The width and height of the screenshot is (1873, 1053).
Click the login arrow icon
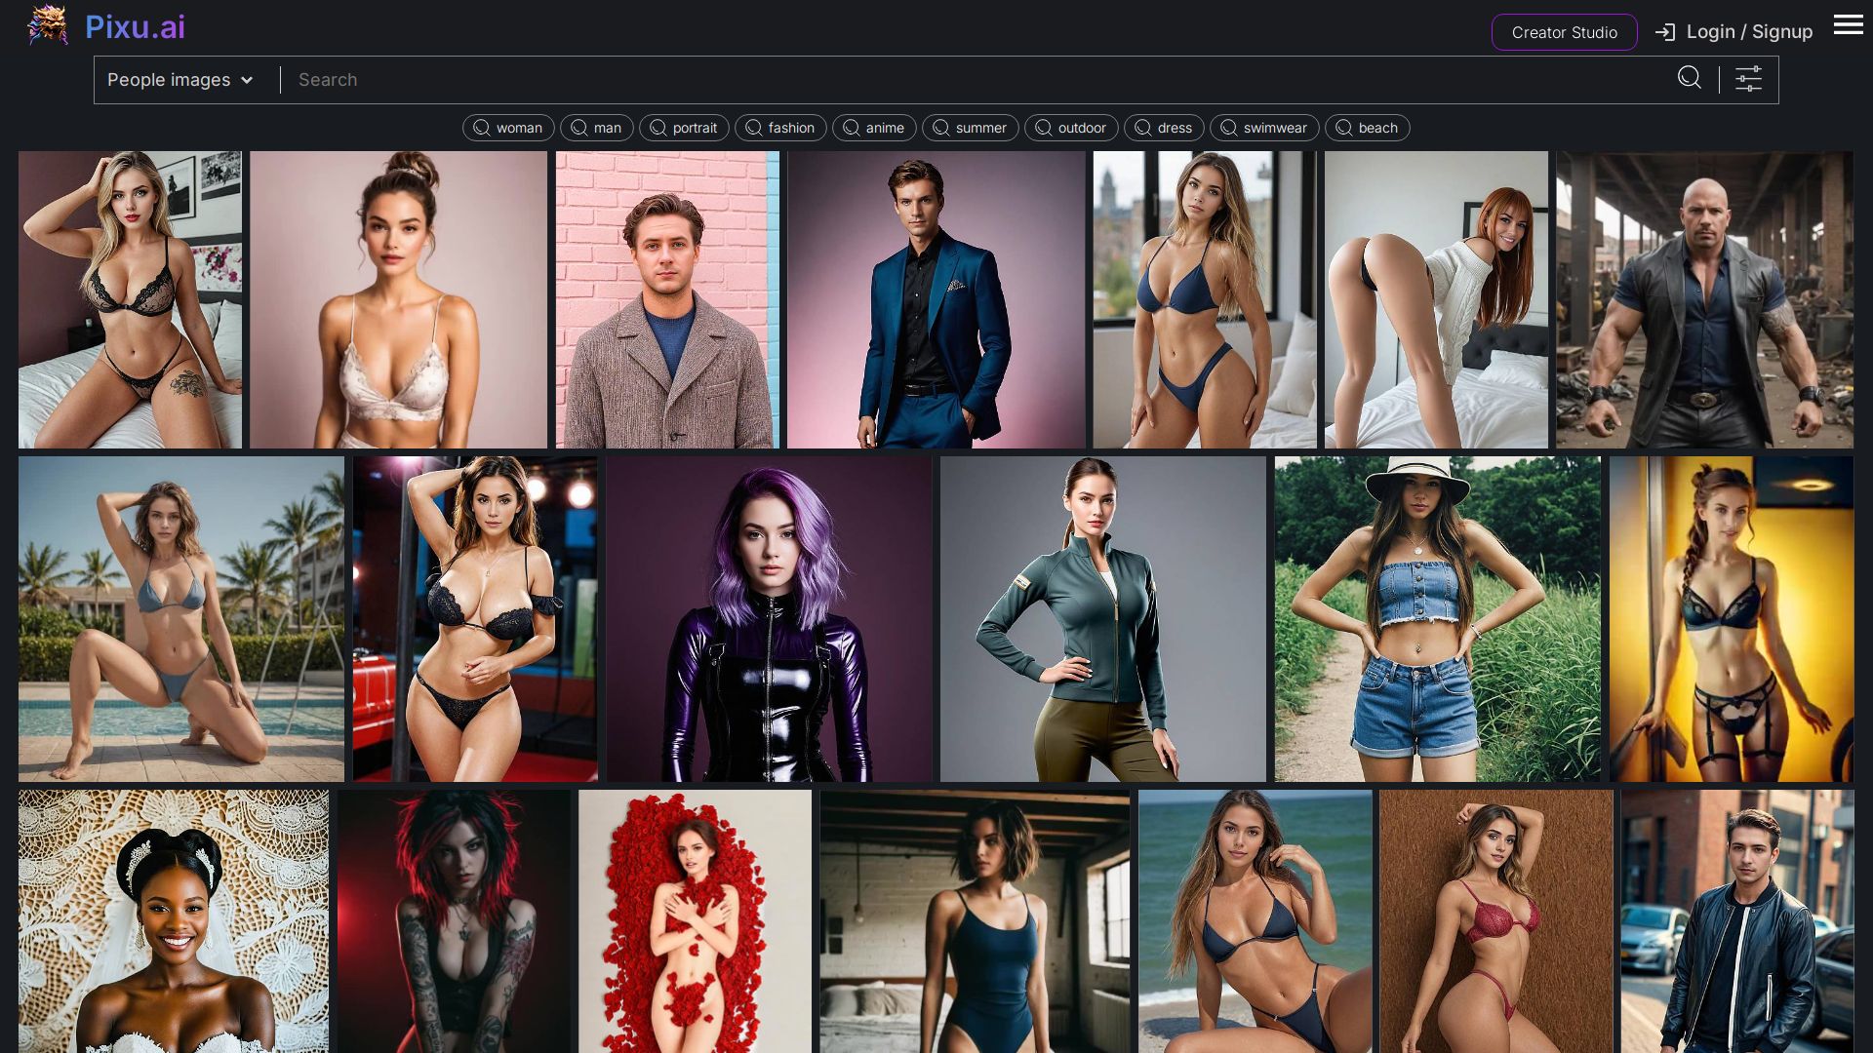[1665, 32]
